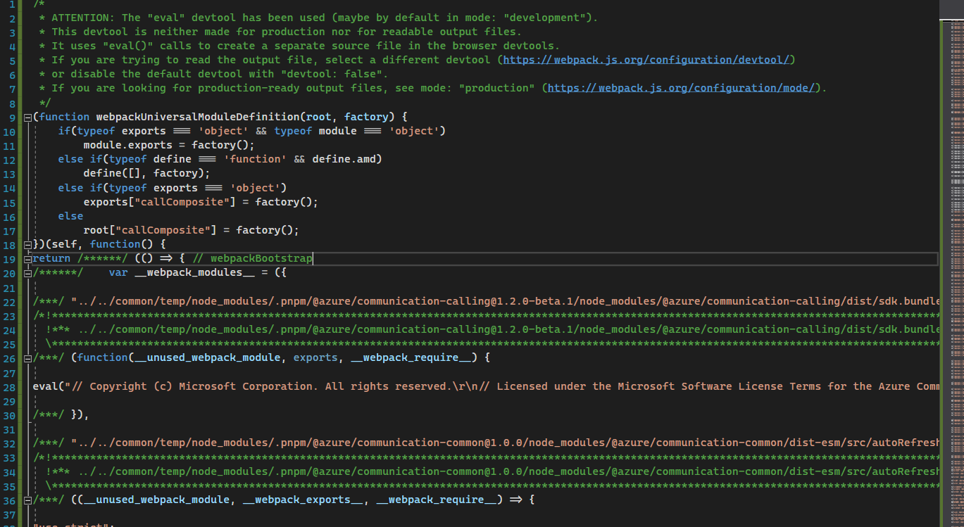Collapse the self-invoking function block at line 18
This screenshot has height=527, width=964.
tap(27, 243)
